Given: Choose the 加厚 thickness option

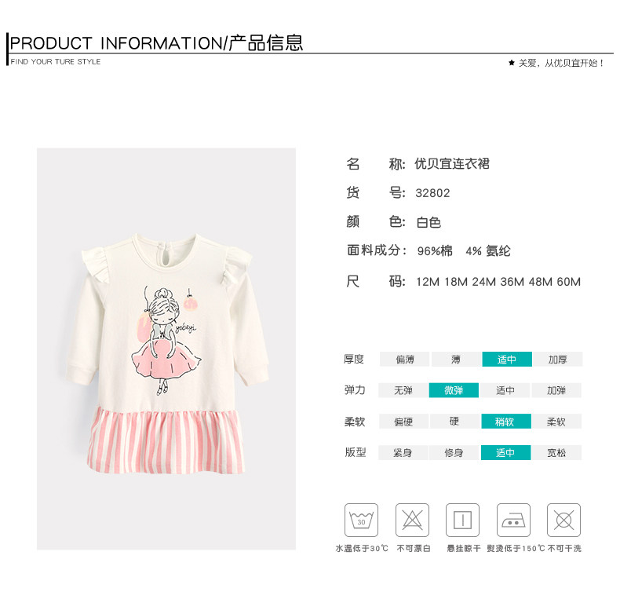Looking at the screenshot, I should coord(557,360).
